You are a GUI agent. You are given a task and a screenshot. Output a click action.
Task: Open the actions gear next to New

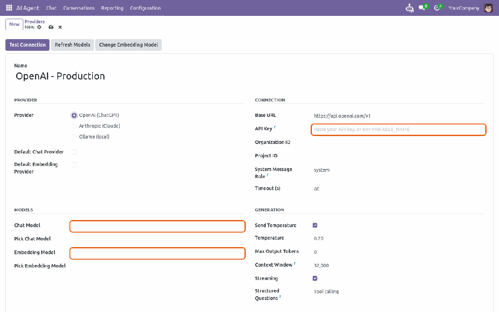(39, 27)
